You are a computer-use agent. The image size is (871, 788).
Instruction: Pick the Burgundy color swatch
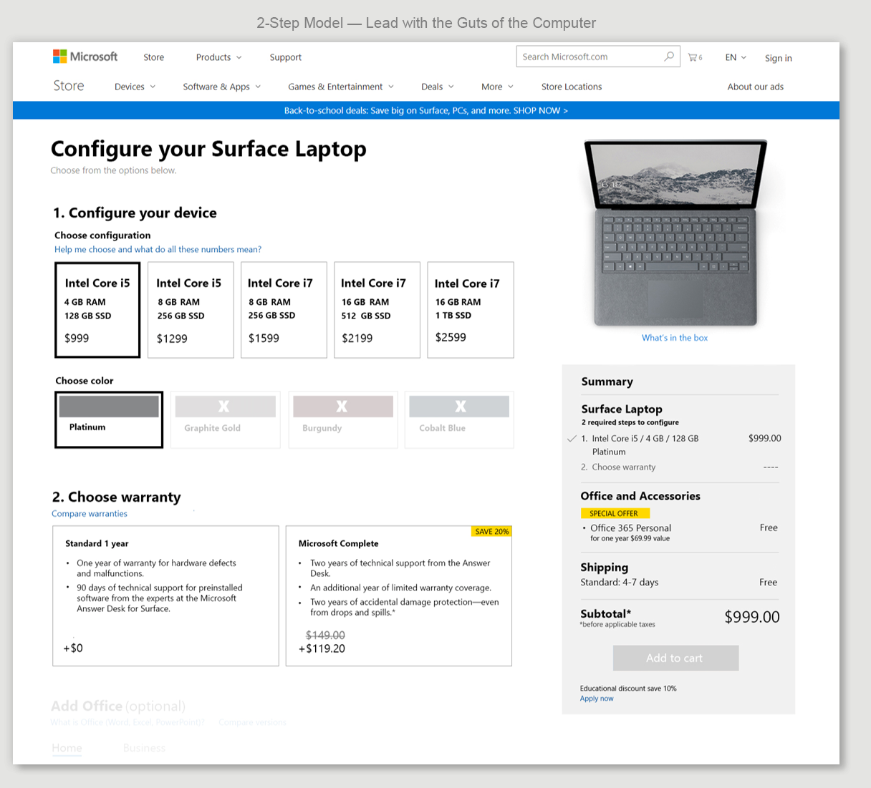coord(342,419)
